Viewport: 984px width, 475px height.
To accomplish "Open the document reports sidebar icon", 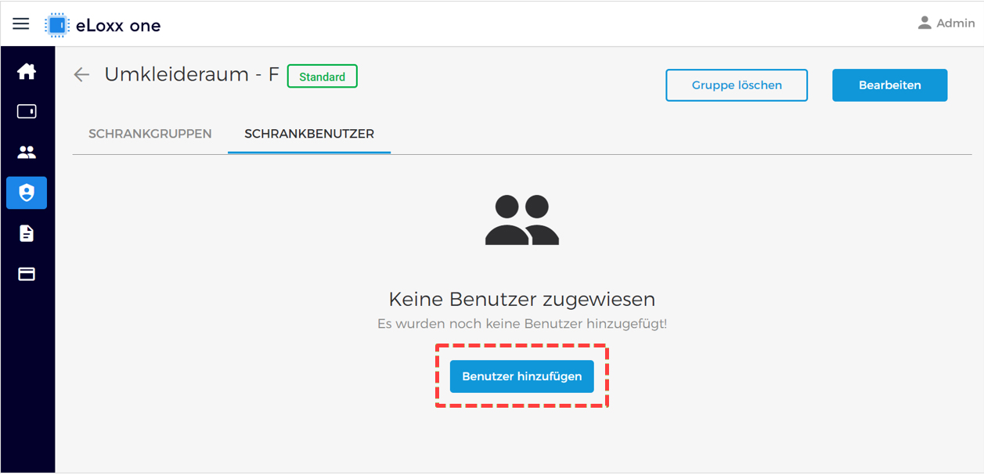I will (27, 233).
